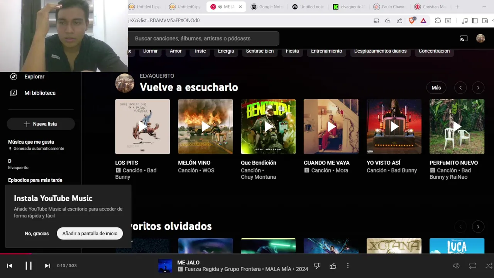Open the three-dot menu for ME JALO
This screenshot has width=494, height=278.
tap(348, 266)
